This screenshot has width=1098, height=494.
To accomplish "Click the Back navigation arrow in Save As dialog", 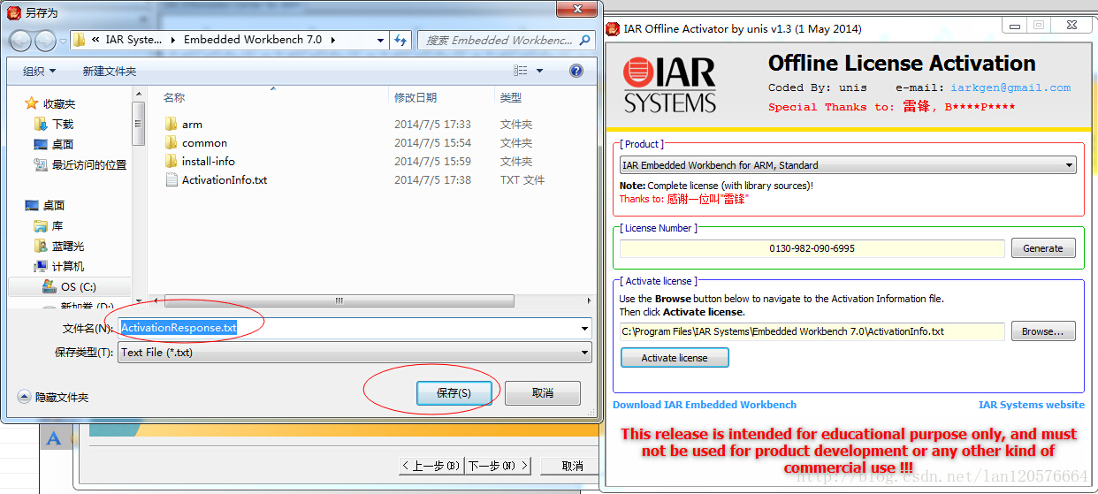I will pyautogui.click(x=21, y=40).
